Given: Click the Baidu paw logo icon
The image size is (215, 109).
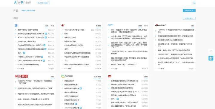Looking at the screenshot, I should [16, 25].
